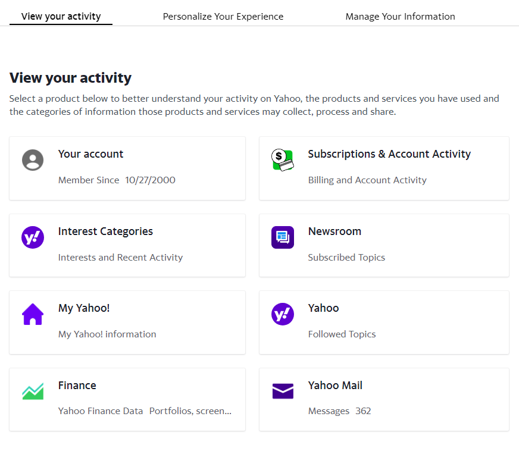Switch to View your activity tab
Screen dimensions: 519x451
[61, 17]
